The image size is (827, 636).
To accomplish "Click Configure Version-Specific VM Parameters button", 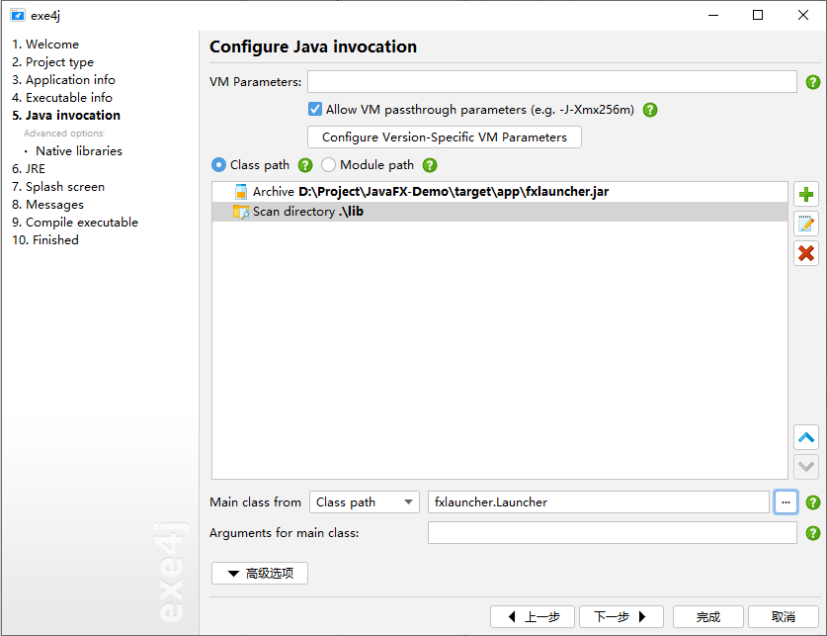I will [444, 137].
